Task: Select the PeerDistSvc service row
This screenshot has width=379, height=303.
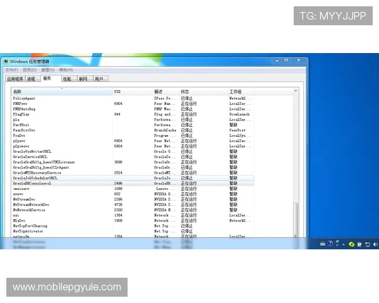Action: [133, 130]
